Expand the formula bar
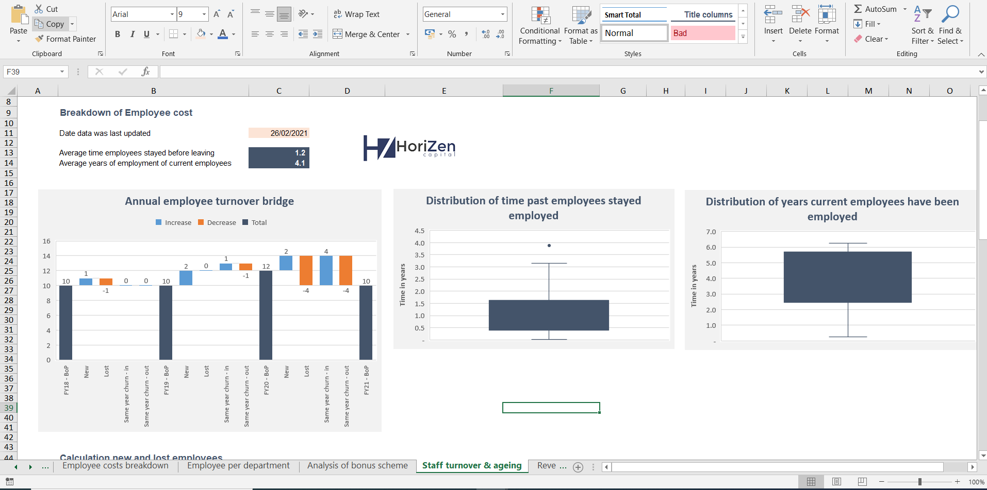The width and height of the screenshot is (987, 490). [981, 72]
